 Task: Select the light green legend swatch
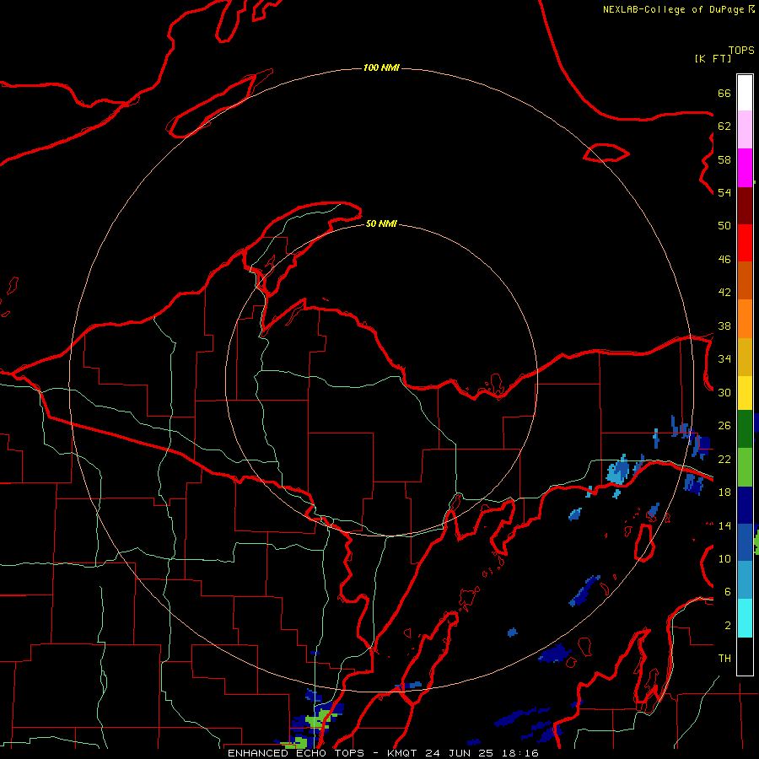pos(745,467)
